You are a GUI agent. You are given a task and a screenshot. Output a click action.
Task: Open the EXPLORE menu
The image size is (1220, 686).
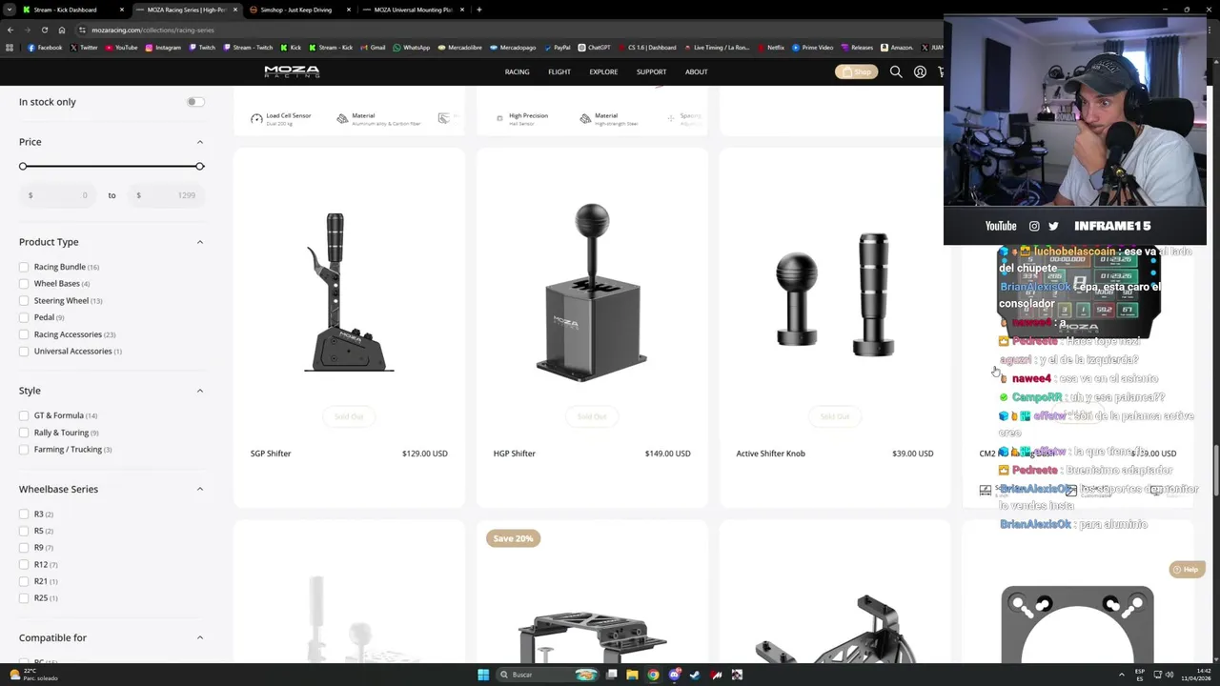click(x=603, y=71)
